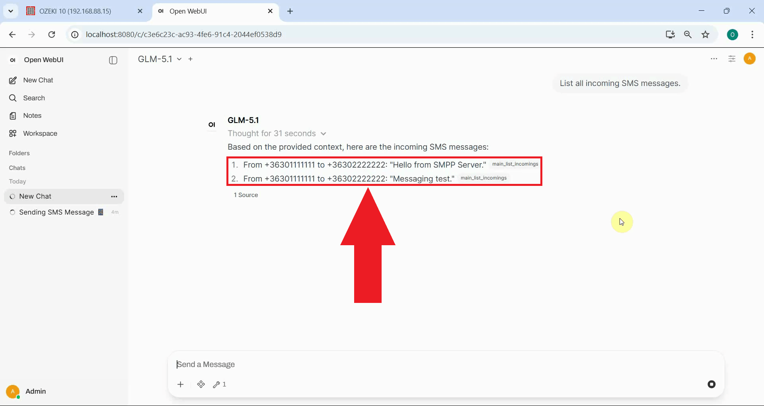Close the Open WebUI tab
The height and width of the screenshot is (406, 764).
click(x=270, y=11)
